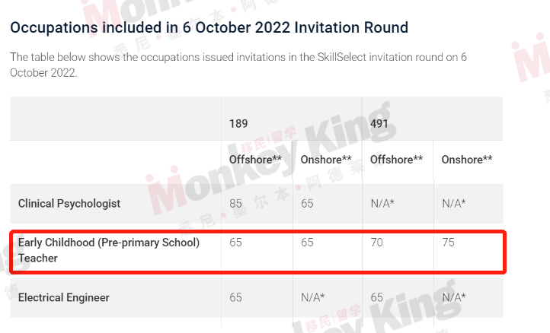Click Early Childhood Teacher 491 onshore score 75
This screenshot has width=550, height=333.
click(448, 243)
